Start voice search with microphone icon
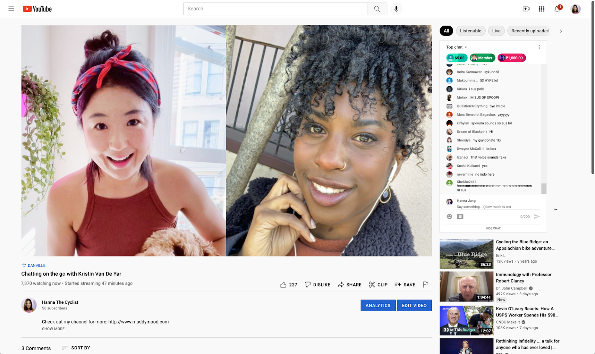The height and width of the screenshot is (354, 595). point(396,9)
